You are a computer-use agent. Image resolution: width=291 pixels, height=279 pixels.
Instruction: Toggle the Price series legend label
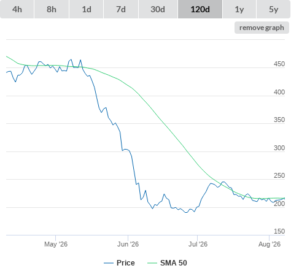[x=126, y=263]
